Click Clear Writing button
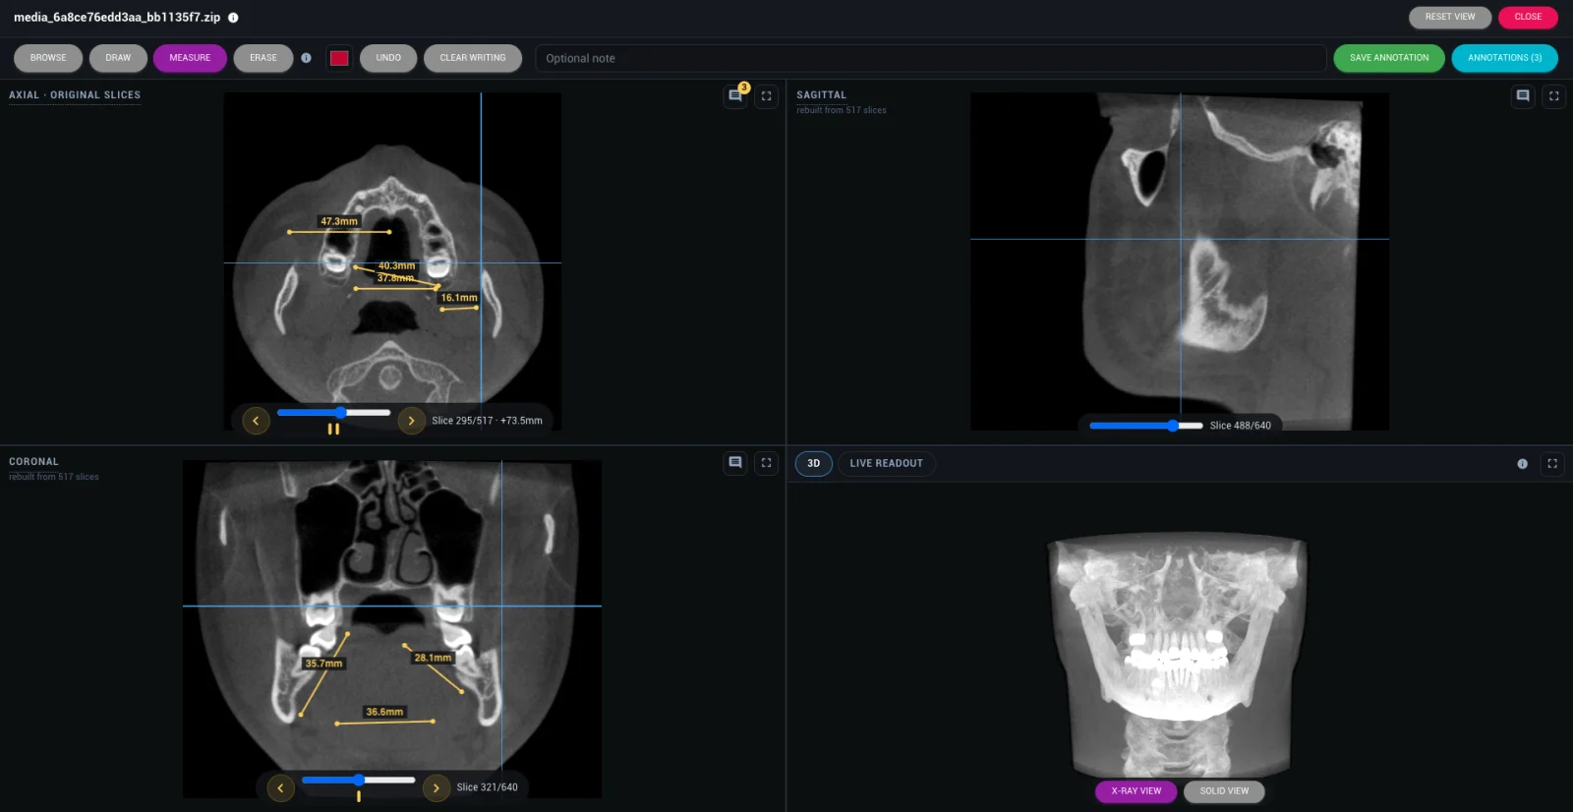This screenshot has width=1573, height=812. pos(473,58)
